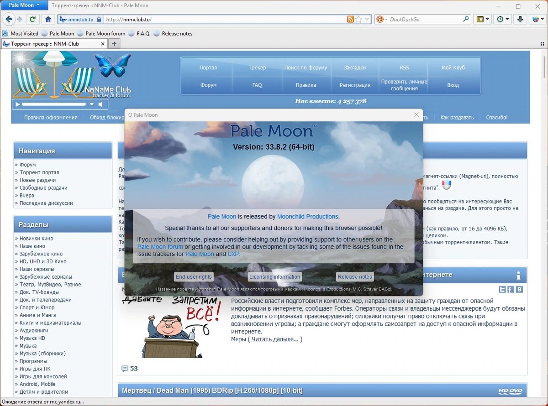
Task: Open Поиск по форуму
Action: point(306,68)
